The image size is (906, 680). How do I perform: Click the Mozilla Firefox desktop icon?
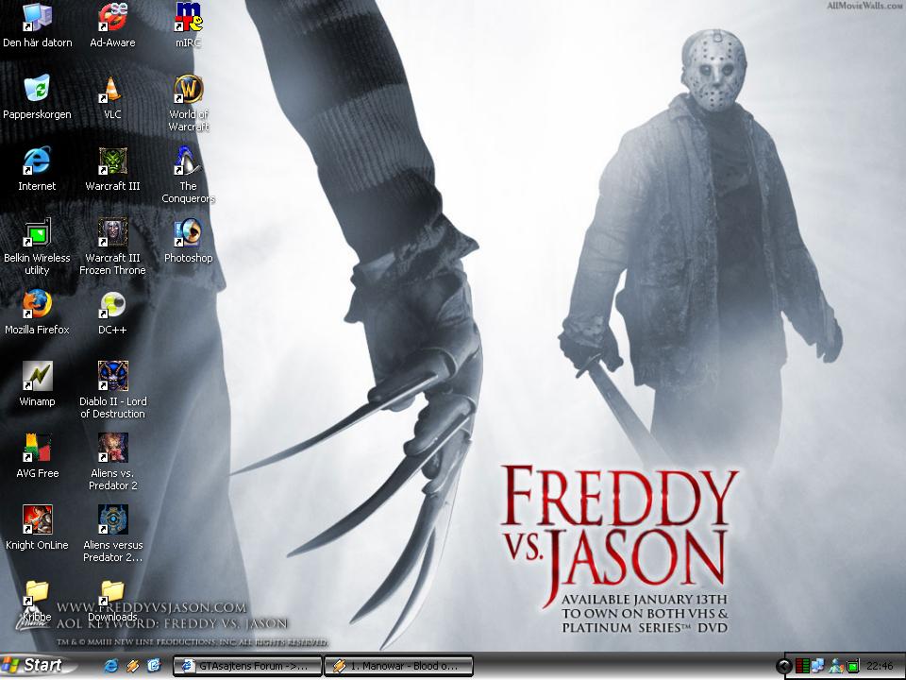click(37, 313)
